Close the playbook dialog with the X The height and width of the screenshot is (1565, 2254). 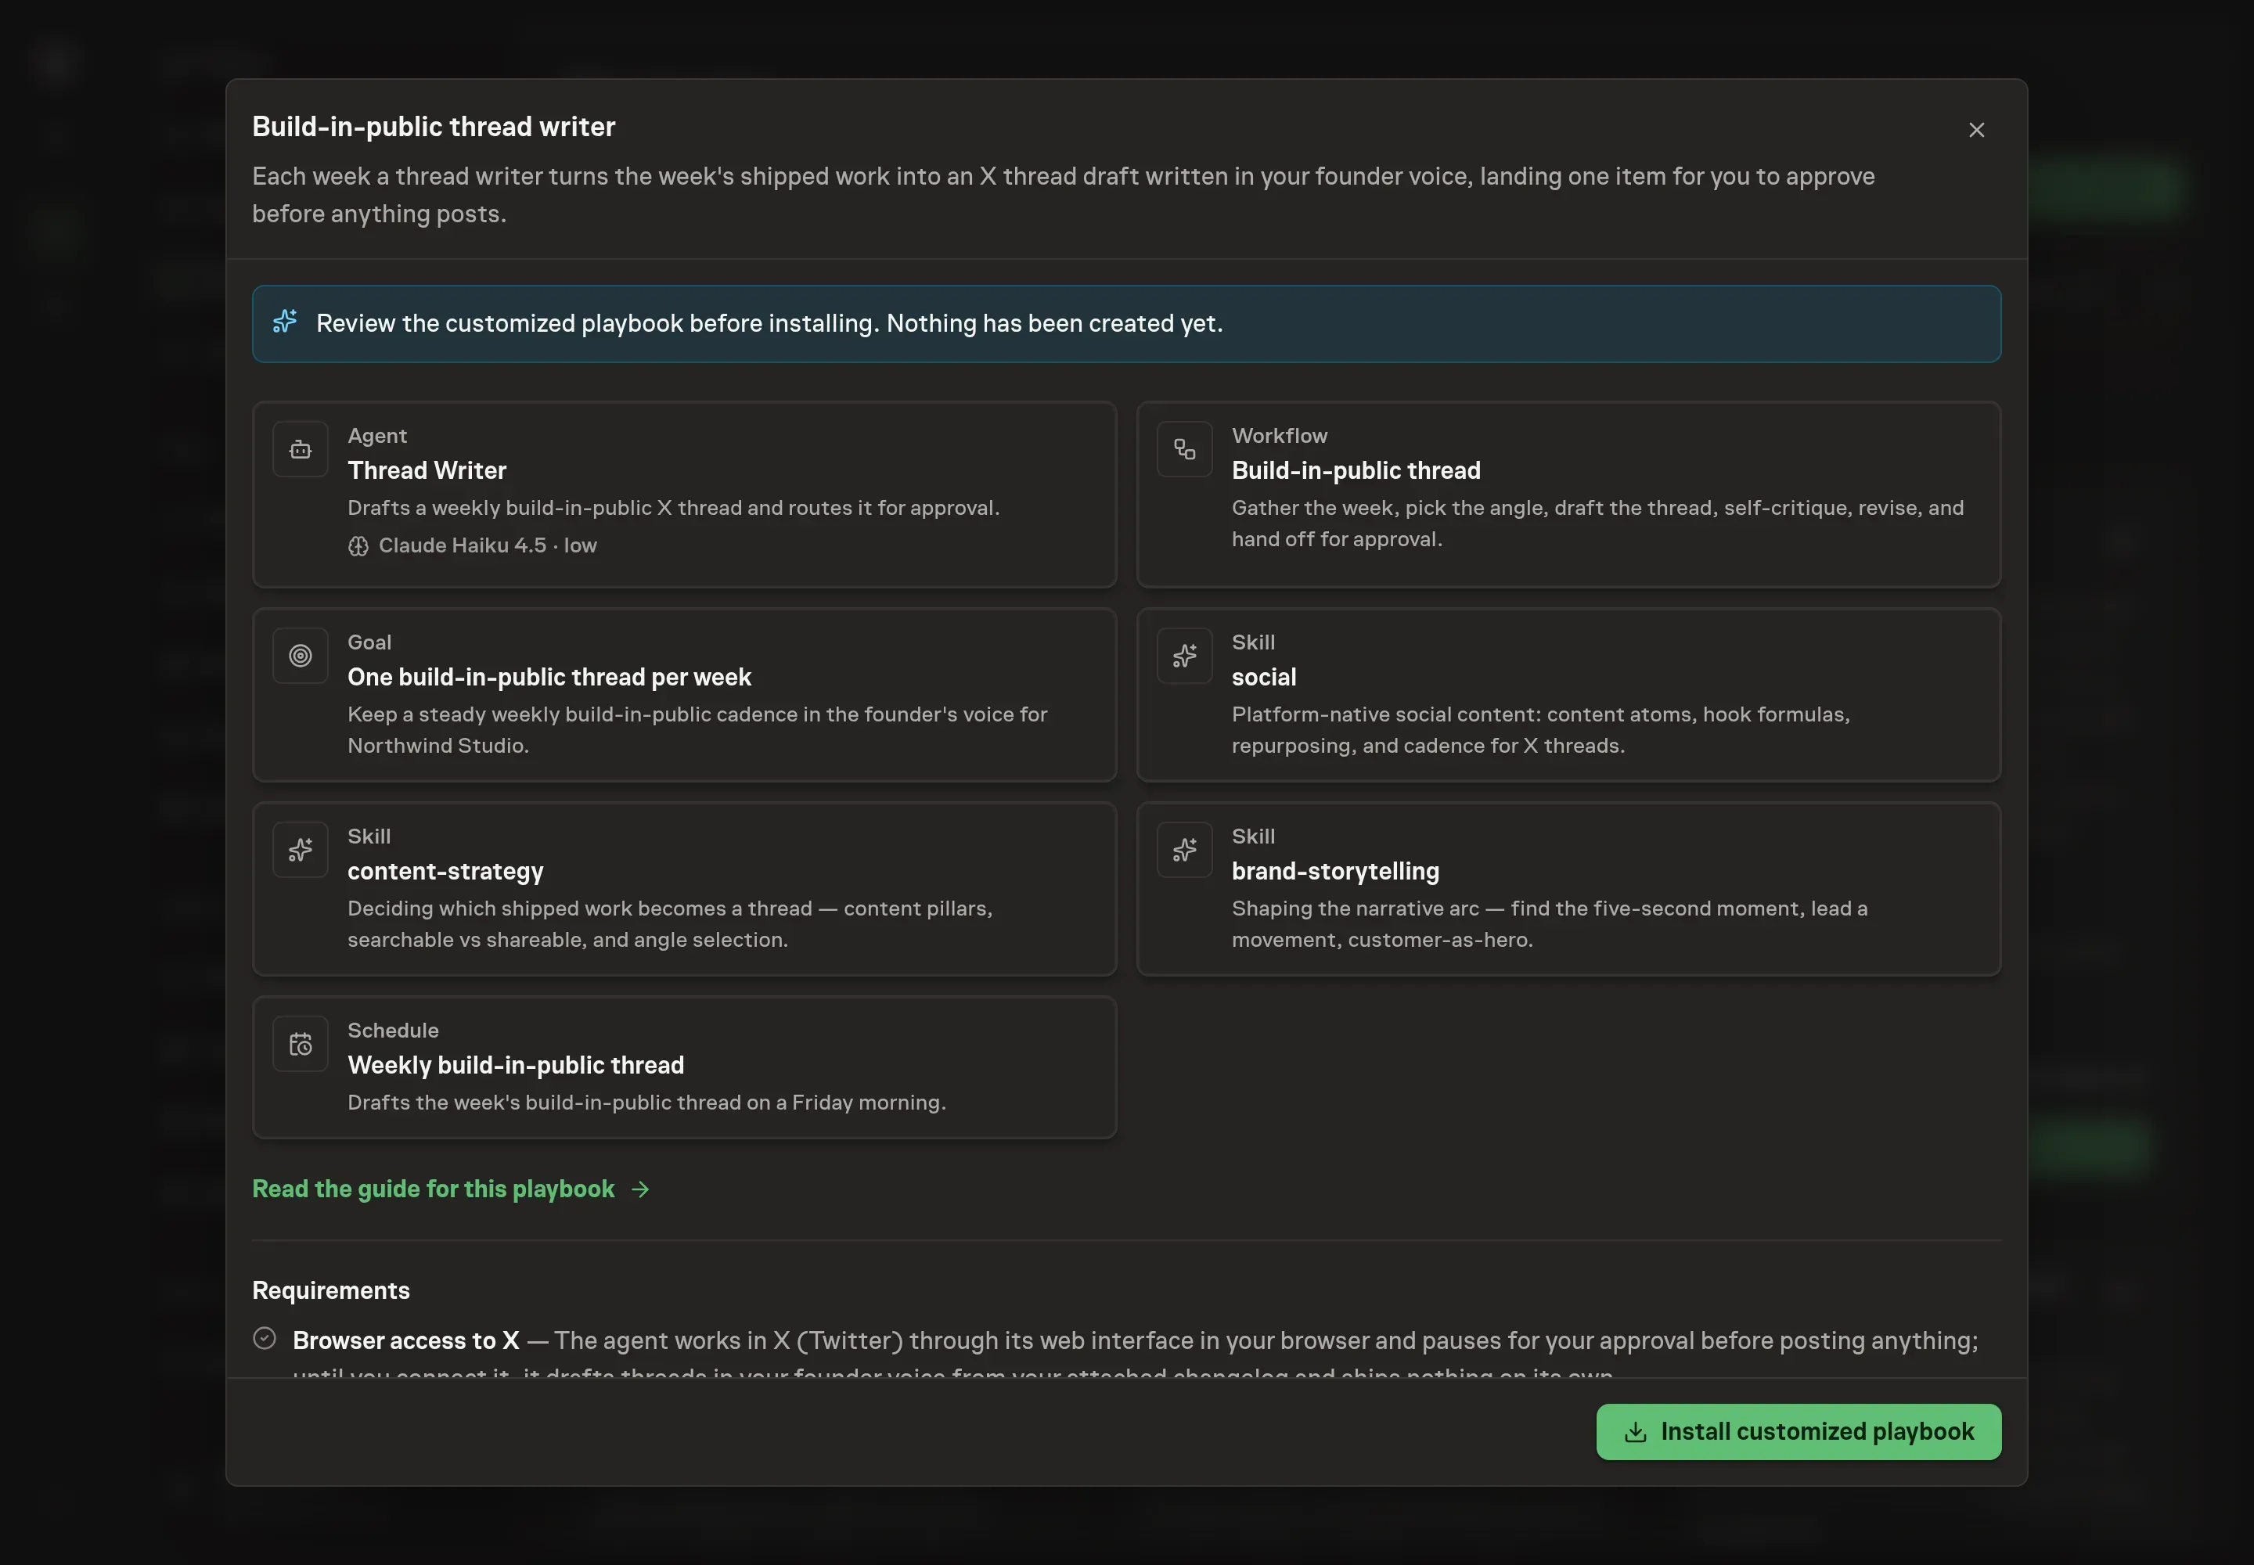point(1976,129)
